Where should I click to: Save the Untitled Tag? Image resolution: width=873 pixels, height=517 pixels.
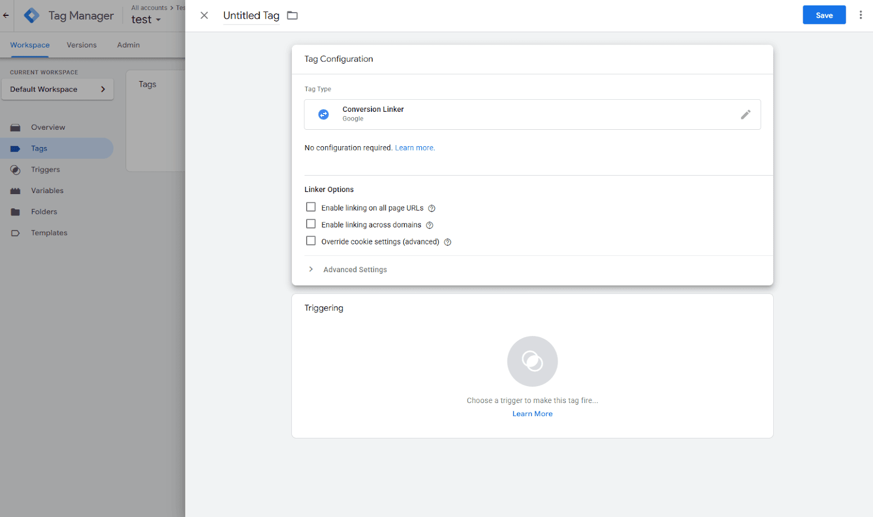[823, 15]
